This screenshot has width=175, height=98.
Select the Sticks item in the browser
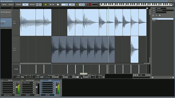(163, 21)
